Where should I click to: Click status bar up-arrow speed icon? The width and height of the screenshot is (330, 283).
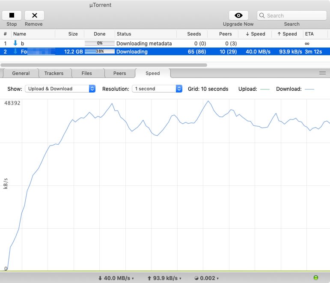[x=149, y=278]
